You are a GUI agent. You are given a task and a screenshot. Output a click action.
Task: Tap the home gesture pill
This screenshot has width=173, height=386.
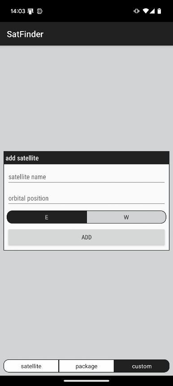tap(86, 381)
